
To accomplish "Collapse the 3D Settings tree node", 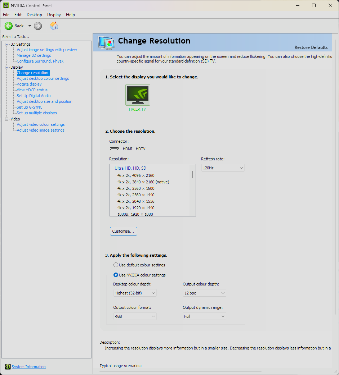I will coord(7,44).
